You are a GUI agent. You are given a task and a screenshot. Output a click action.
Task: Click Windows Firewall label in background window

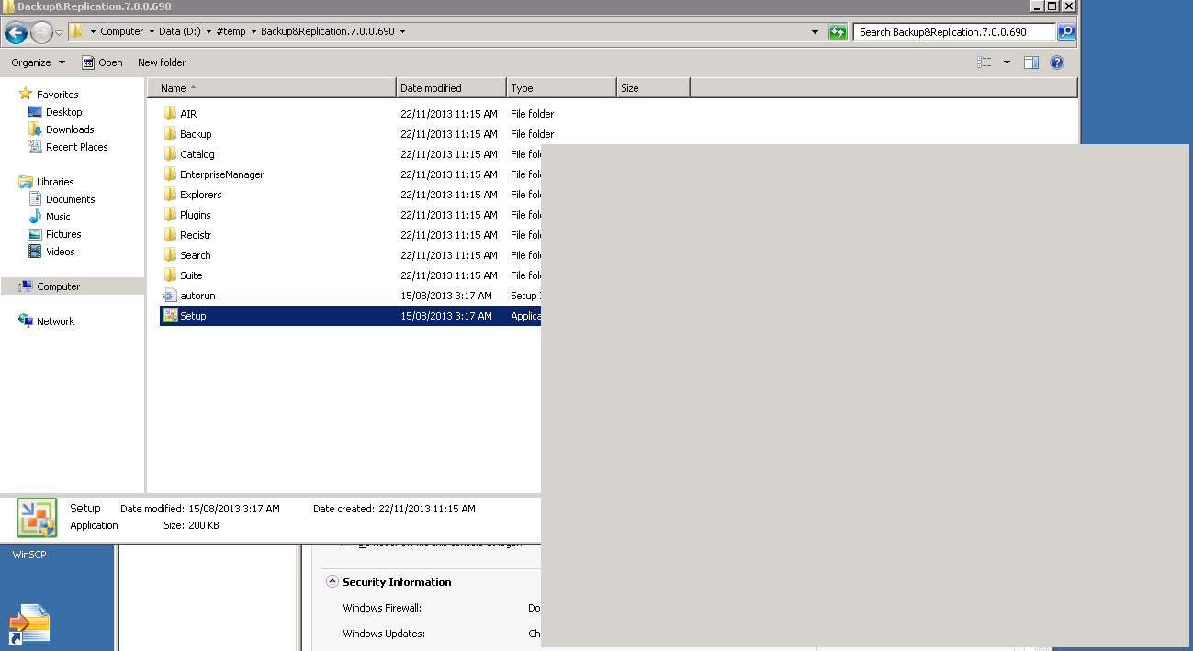[382, 608]
